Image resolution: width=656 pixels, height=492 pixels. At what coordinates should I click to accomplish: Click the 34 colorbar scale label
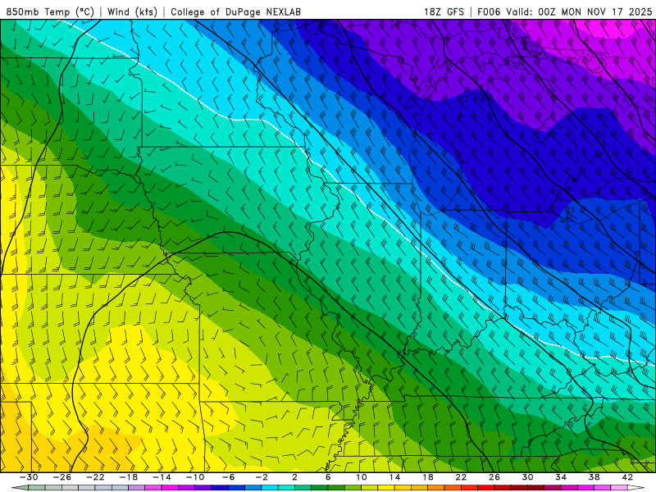coord(561,477)
